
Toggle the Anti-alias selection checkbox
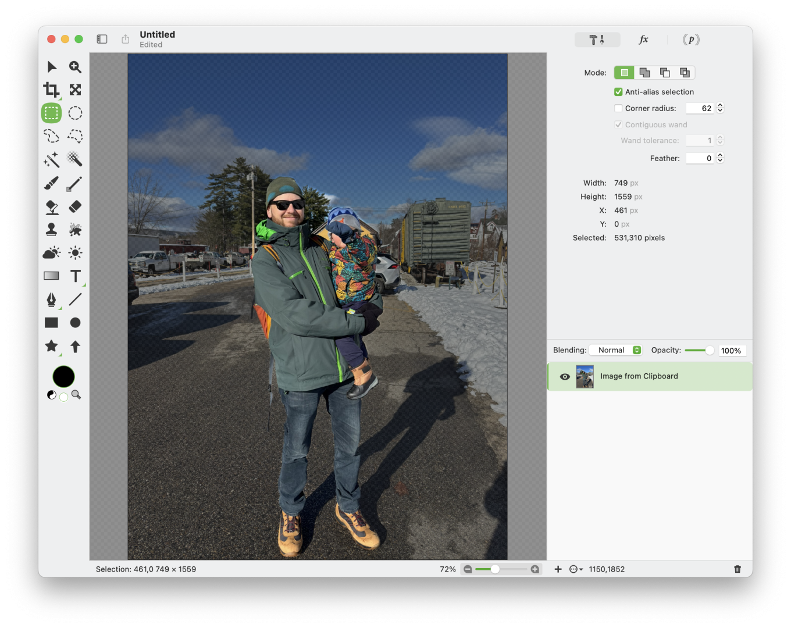tap(618, 92)
